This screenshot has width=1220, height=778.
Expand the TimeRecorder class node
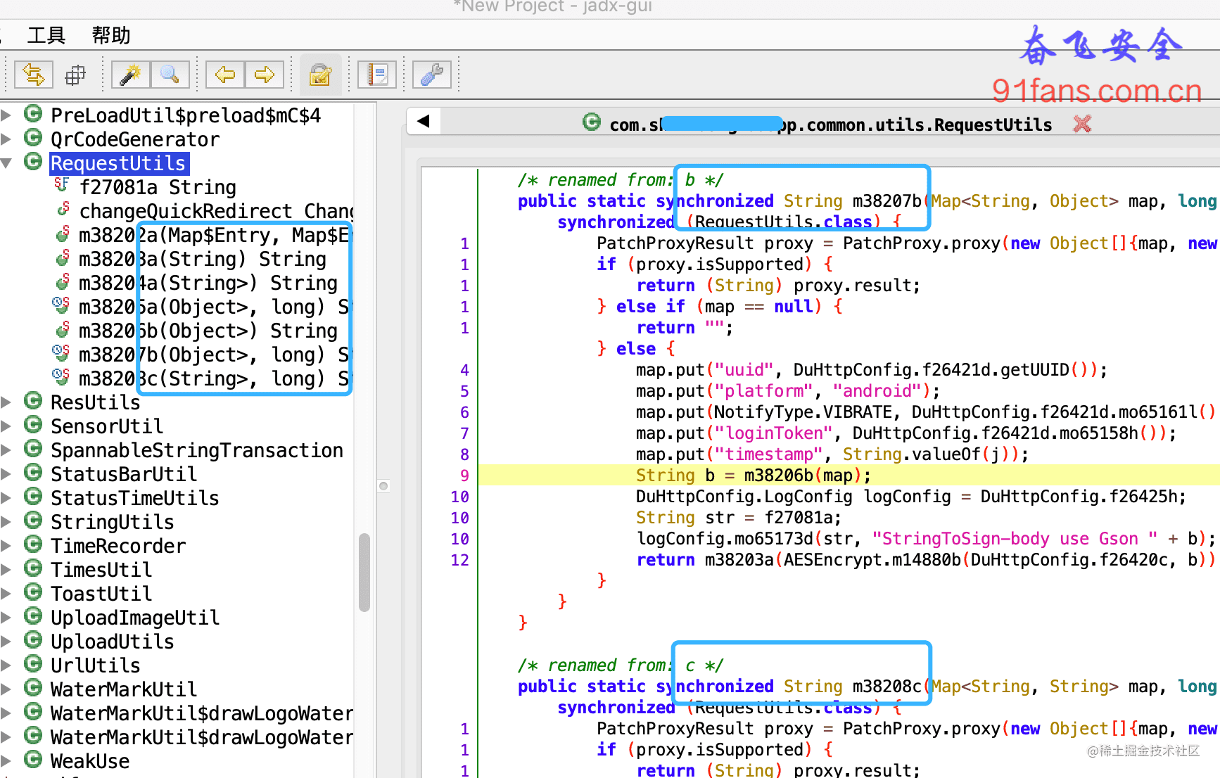coord(6,546)
